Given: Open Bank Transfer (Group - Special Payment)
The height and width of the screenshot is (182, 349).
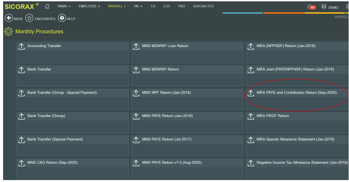Looking at the screenshot, I should [x=62, y=92].
